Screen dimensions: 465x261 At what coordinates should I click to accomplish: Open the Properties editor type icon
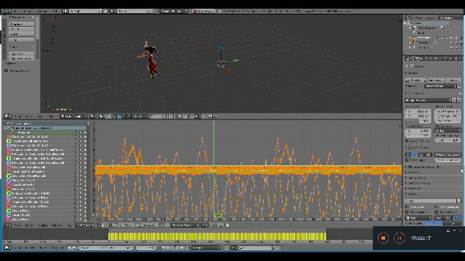pos(408,59)
